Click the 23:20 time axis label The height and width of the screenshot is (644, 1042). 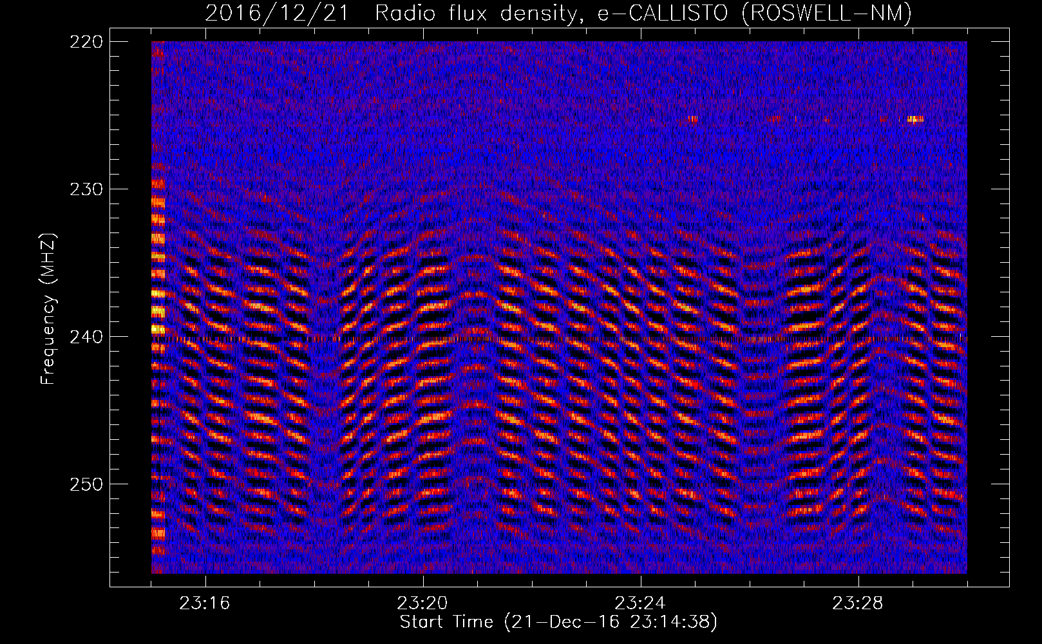coord(422,603)
